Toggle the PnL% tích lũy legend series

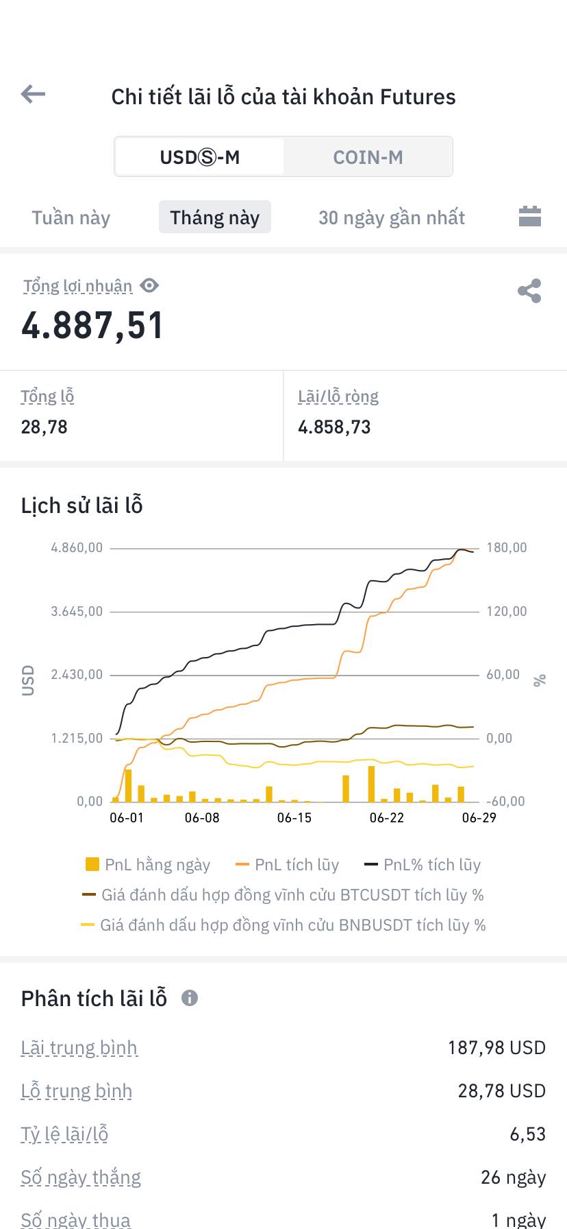click(x=423, y=865)
